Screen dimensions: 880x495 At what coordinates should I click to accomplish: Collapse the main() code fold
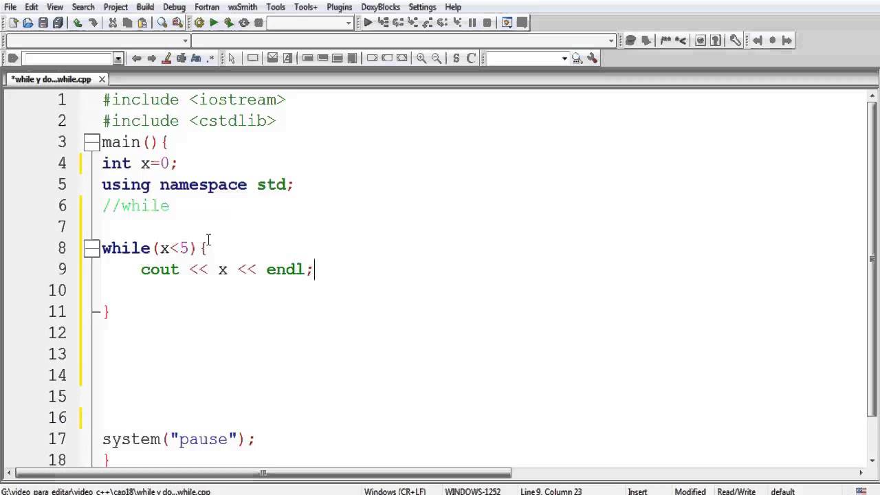click(x=91, y=142)
